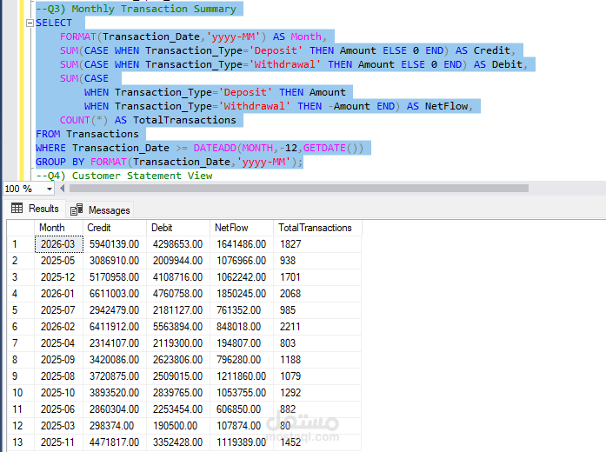Select row header number 7

click(21, 343)
